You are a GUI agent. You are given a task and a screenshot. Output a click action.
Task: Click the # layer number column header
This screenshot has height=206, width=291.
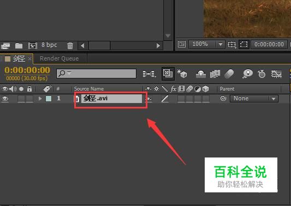[x=58, y=89]
